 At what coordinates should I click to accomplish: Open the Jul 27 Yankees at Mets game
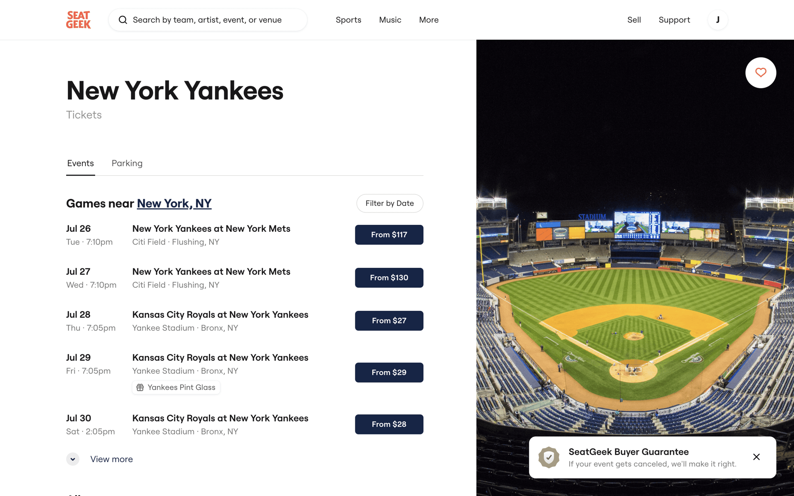[211, 272]
